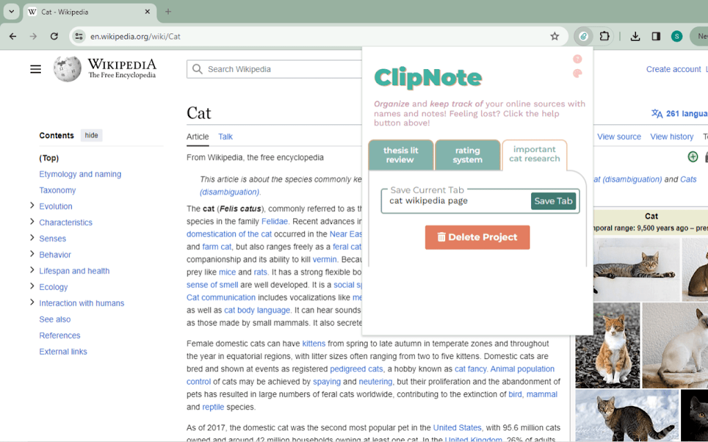708x442 pixels.
Task: Click the Save Tab button
Action: 553,201
